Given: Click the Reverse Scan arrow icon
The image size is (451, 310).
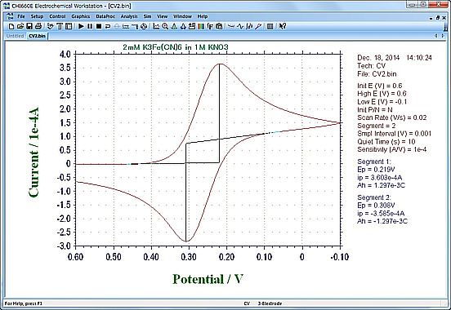Looking at the screenshot, I should [x=108, y=26].
